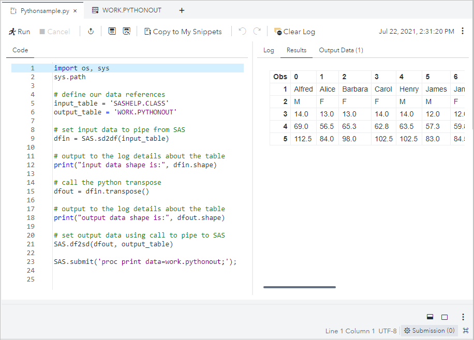
Task: Open the Output Data (1) tab
Action: (x=341, y=50)
